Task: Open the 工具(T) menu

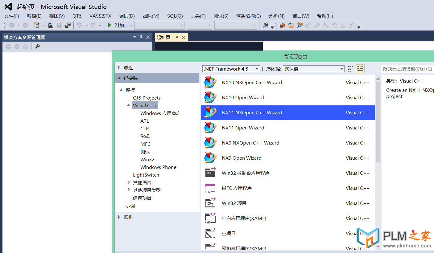Action: click(x=198, y=16)
